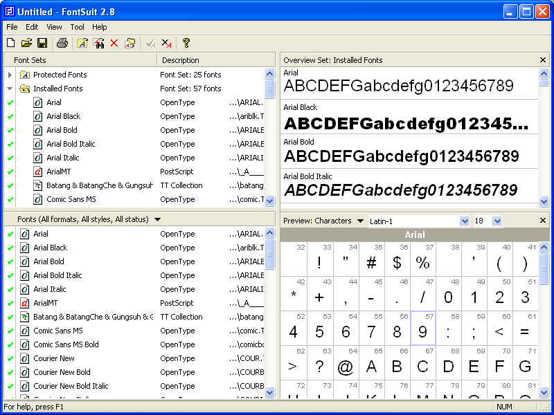This screenshot has width=554, height=415.
Task: Click the OpenType icon of Arial Italic in Font Sets
Action: pos(38,158)
